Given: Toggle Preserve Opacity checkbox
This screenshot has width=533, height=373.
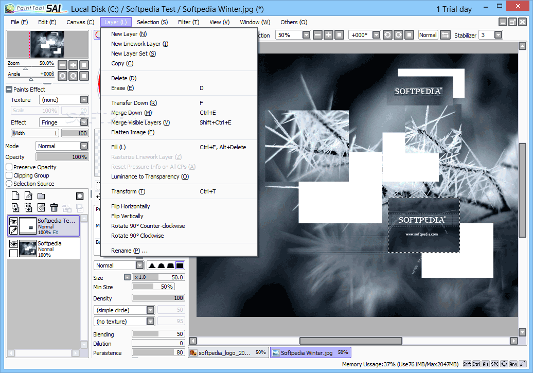Looking at the screenshot, I should pos(9,167).
